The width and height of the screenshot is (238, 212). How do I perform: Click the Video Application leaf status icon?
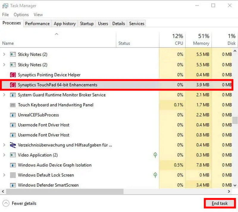[x=155, y=155]
